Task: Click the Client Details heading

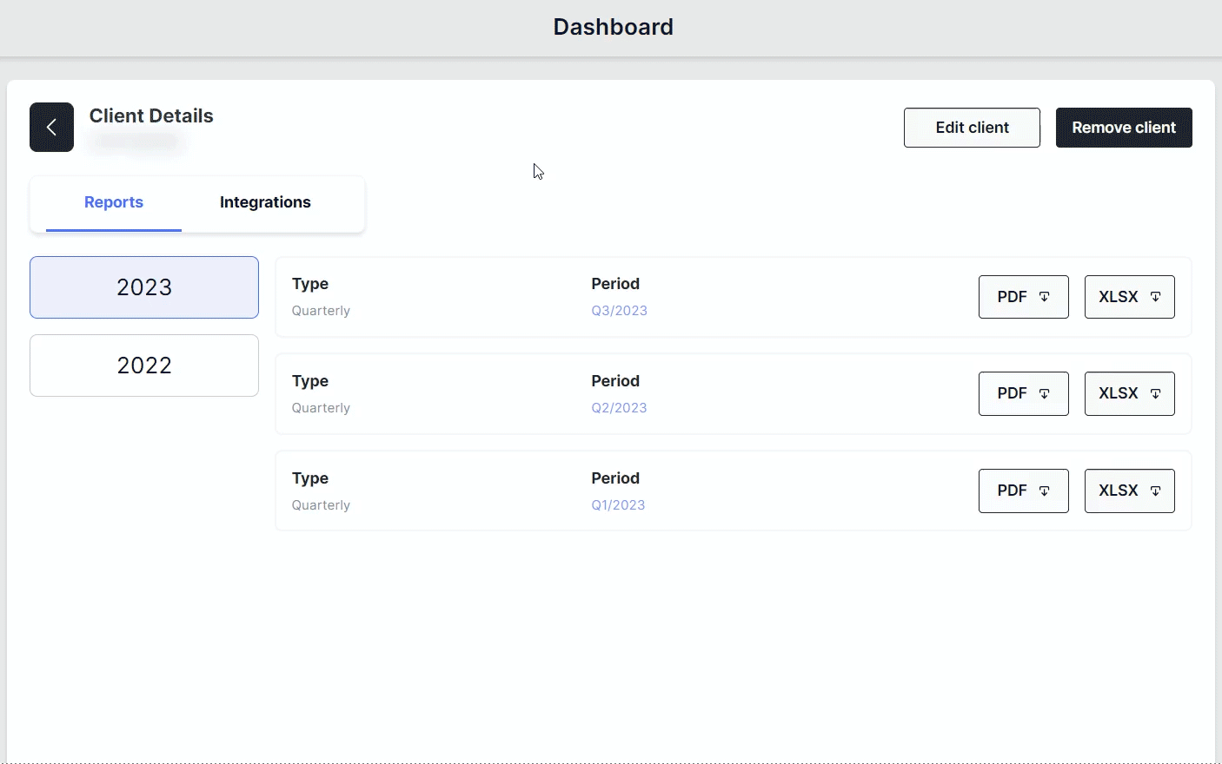Action: coord(151,116)
